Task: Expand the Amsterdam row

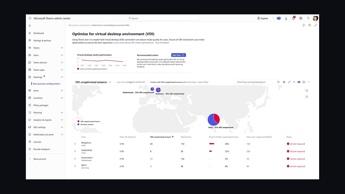Action: coord(75,159)
